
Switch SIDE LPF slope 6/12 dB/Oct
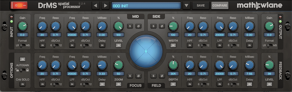[x=233, y=45]
